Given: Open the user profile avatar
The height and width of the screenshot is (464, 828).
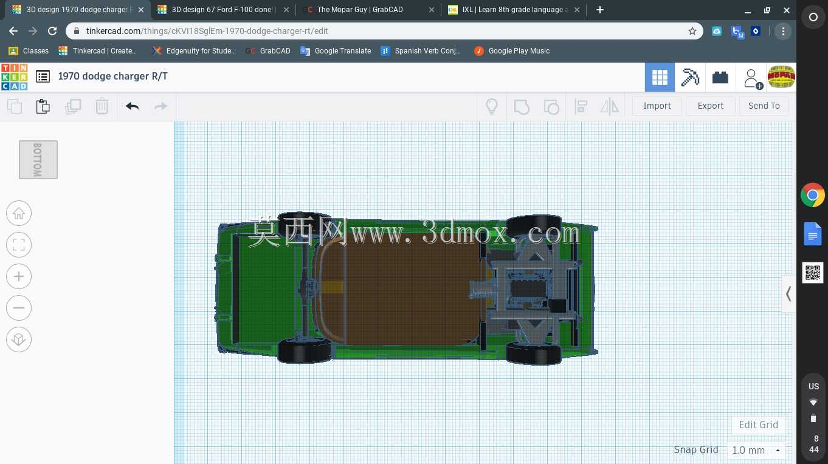Looking at the screenshot, I should [x=781, y=77].
